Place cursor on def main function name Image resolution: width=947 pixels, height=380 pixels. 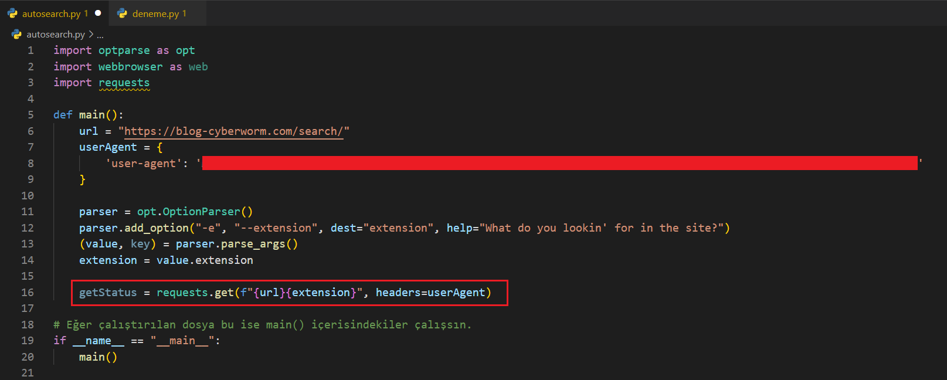point(91,115)
